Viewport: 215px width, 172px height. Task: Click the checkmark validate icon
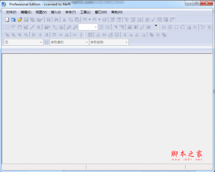[153, 20]
